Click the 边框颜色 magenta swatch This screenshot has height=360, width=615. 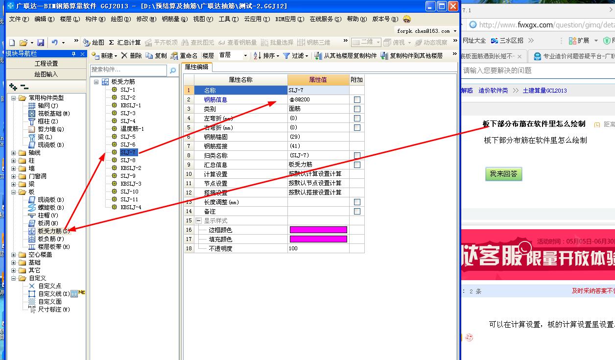tap(318, 230)
